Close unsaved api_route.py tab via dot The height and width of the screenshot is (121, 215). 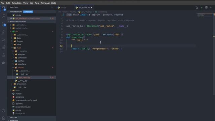pyautogui.click(x=91, y=7)
